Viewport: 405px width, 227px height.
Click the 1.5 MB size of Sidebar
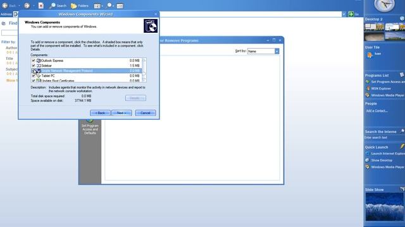(x=135, y=66)
